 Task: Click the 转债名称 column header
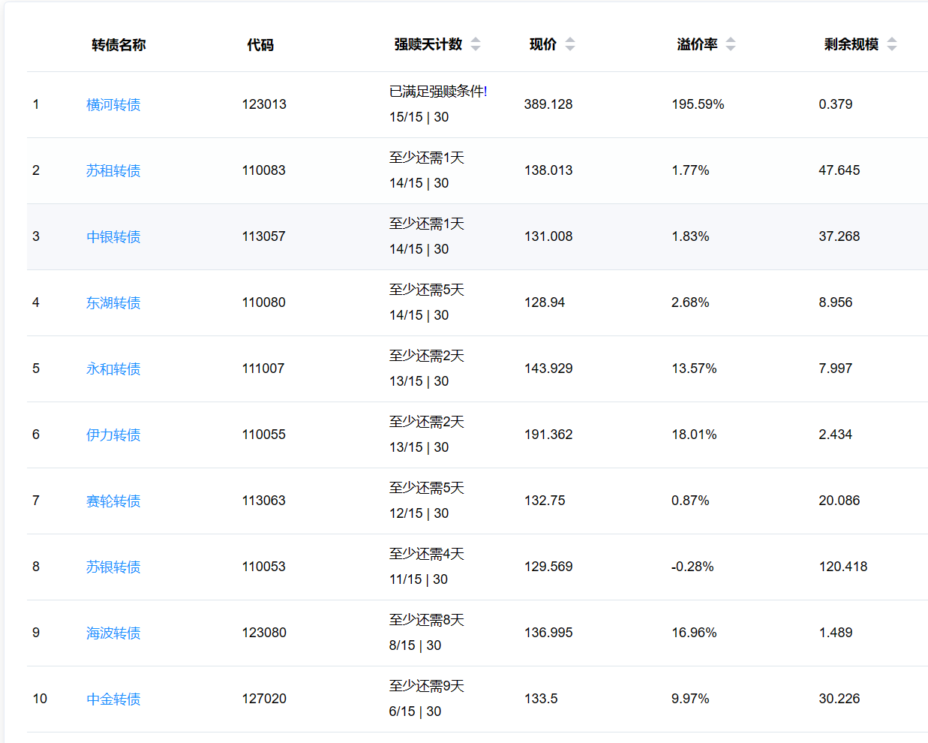[x=119, y=45]
